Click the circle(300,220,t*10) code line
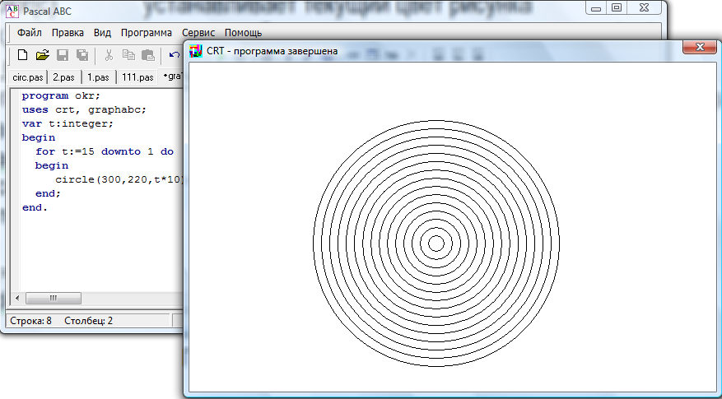Image resolution: width=722 pixels, height=399 pixels. tap(119, 179)
